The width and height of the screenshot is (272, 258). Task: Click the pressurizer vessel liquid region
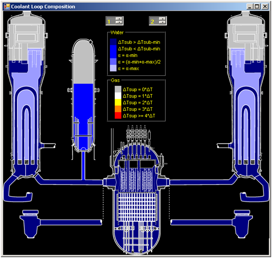click(84, 116)
